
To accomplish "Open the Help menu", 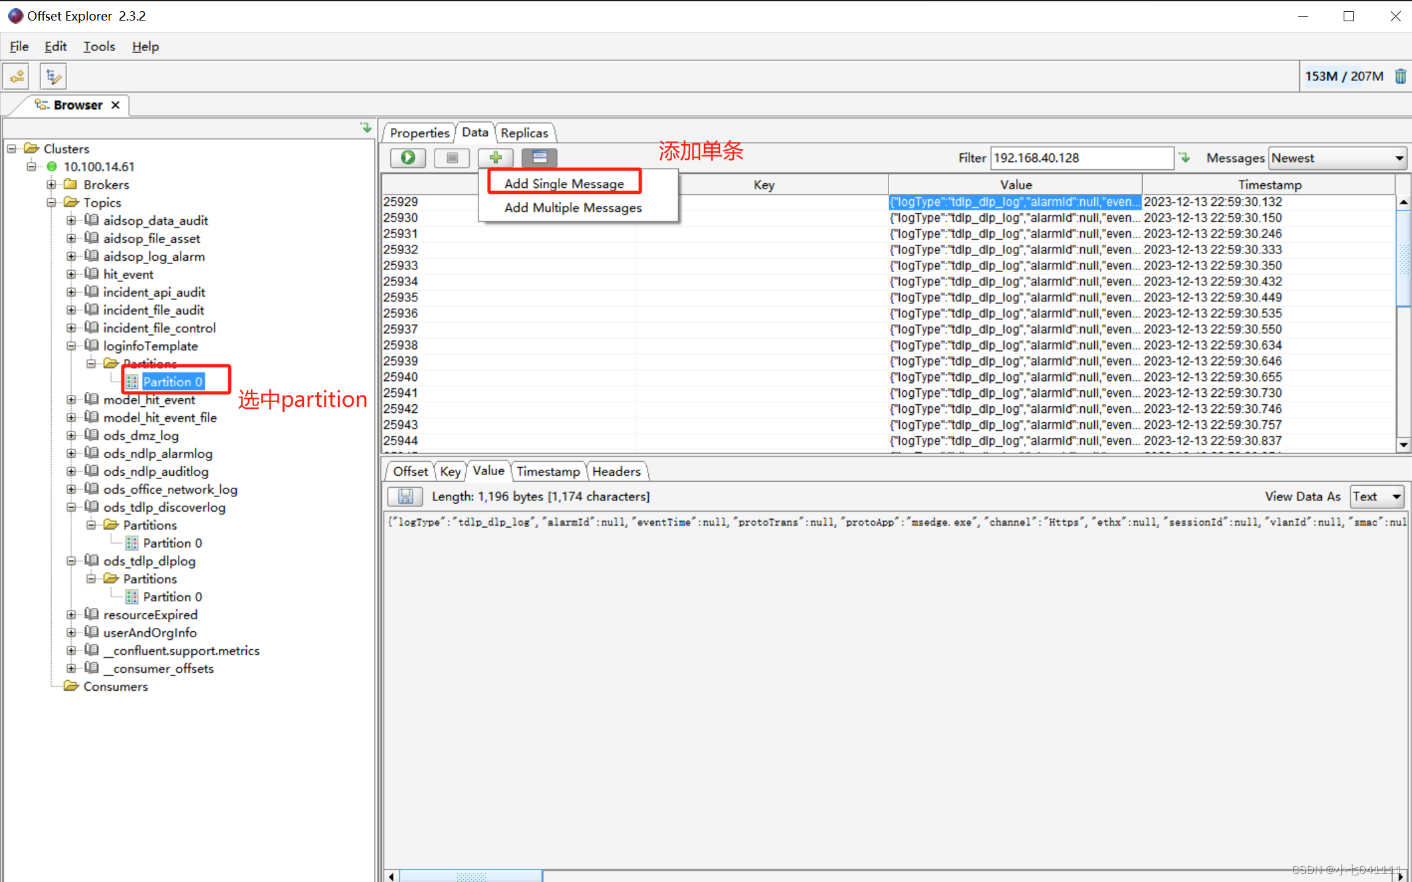I will pos(145,46).
